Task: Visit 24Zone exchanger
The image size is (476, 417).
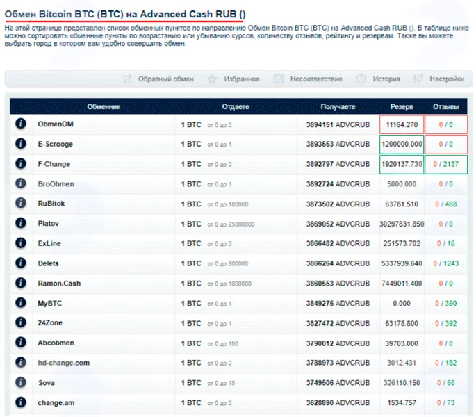Action: coord(50,323)
